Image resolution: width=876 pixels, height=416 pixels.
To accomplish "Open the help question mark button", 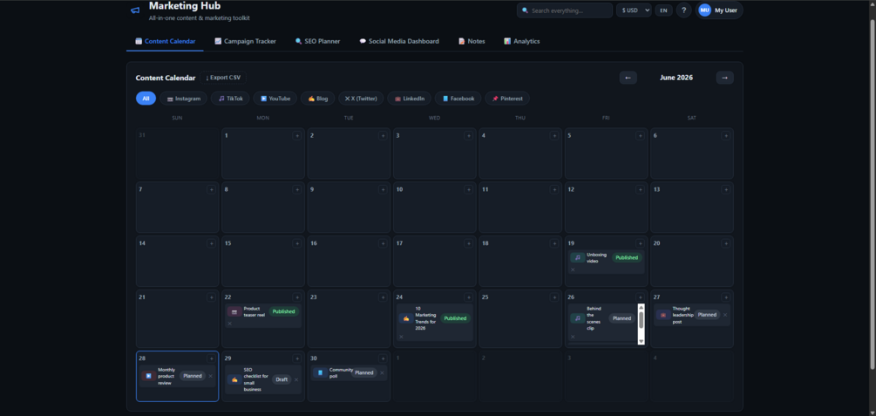I will coord(684,10).
